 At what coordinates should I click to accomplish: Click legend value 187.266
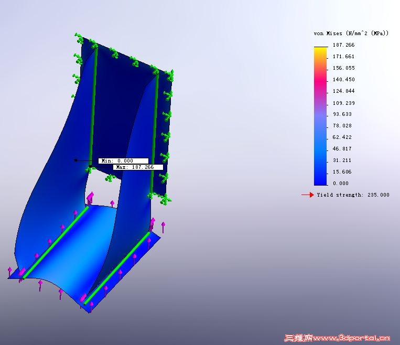click(343, 45)
